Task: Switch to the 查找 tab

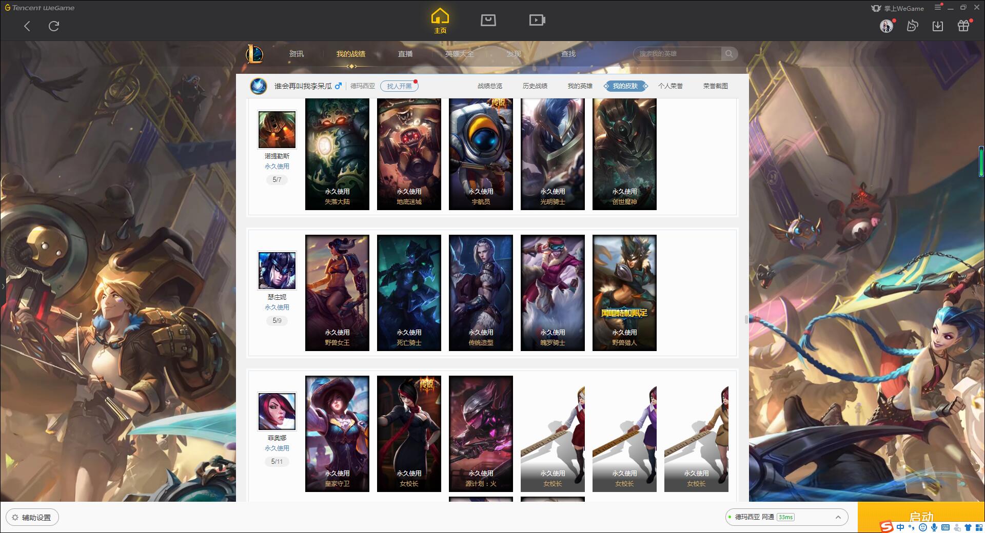Action: point(568,54)
